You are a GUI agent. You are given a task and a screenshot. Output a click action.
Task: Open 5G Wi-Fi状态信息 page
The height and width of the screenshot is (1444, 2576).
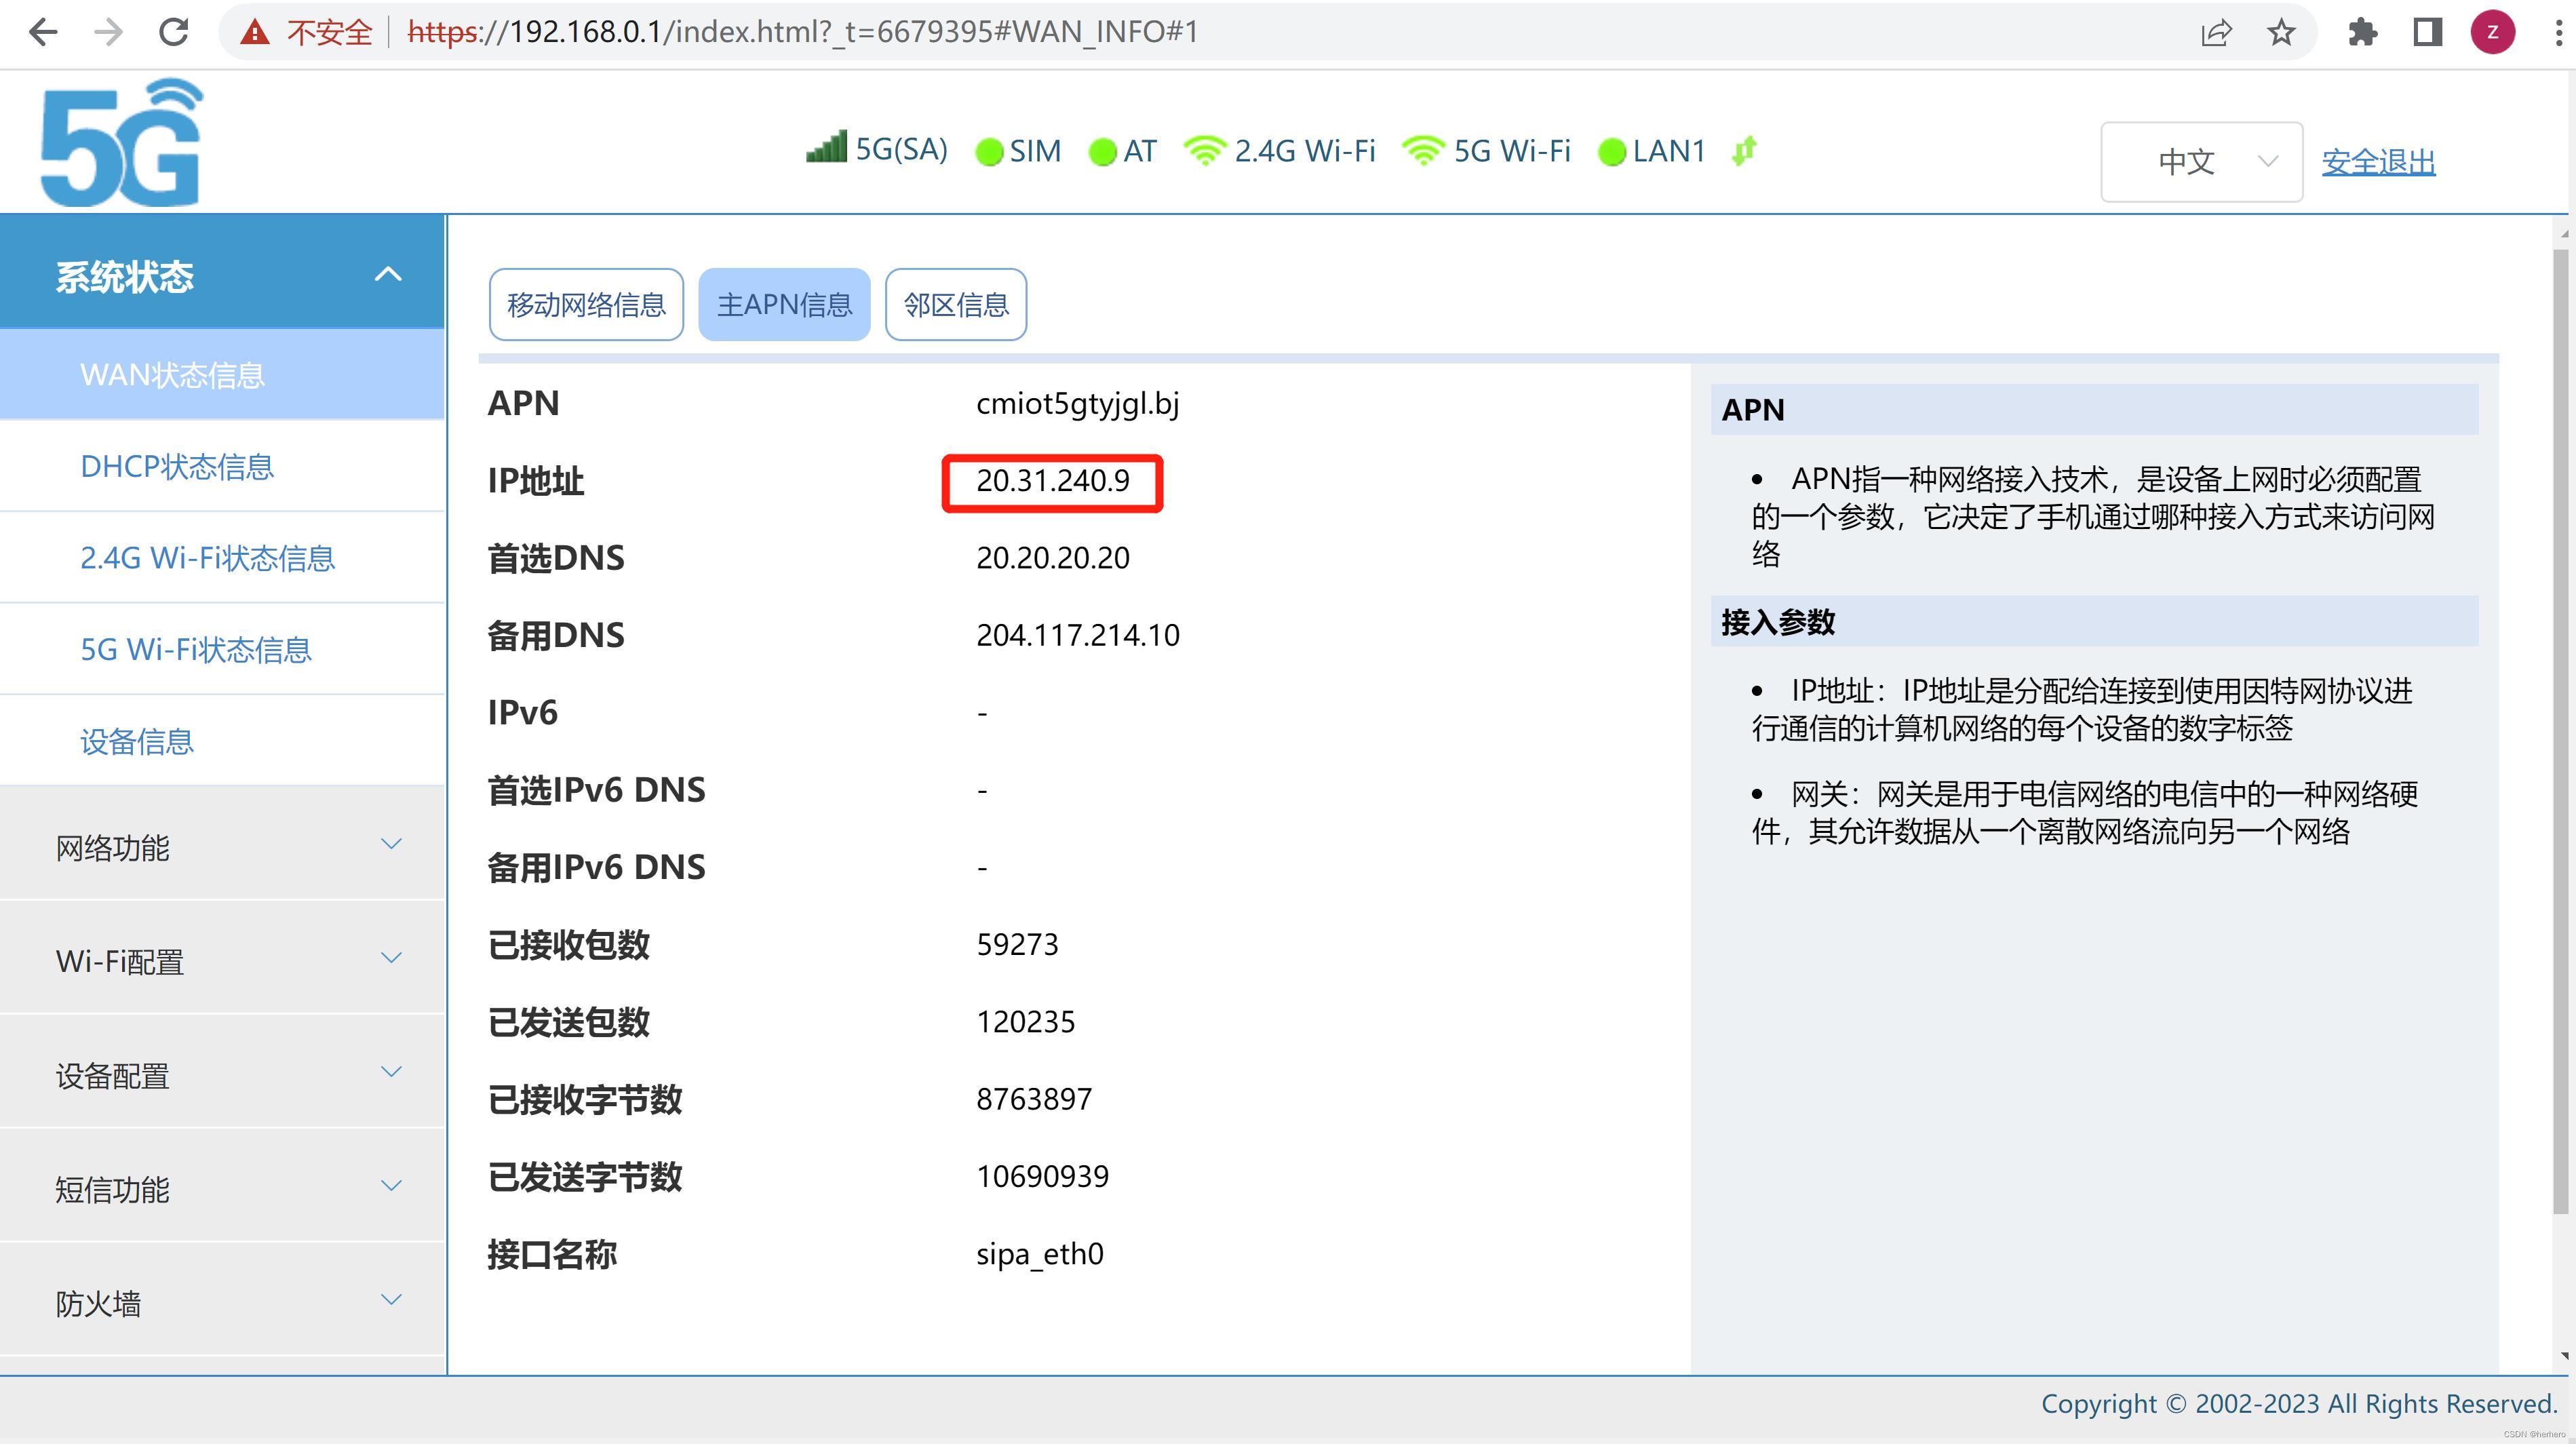222,649
